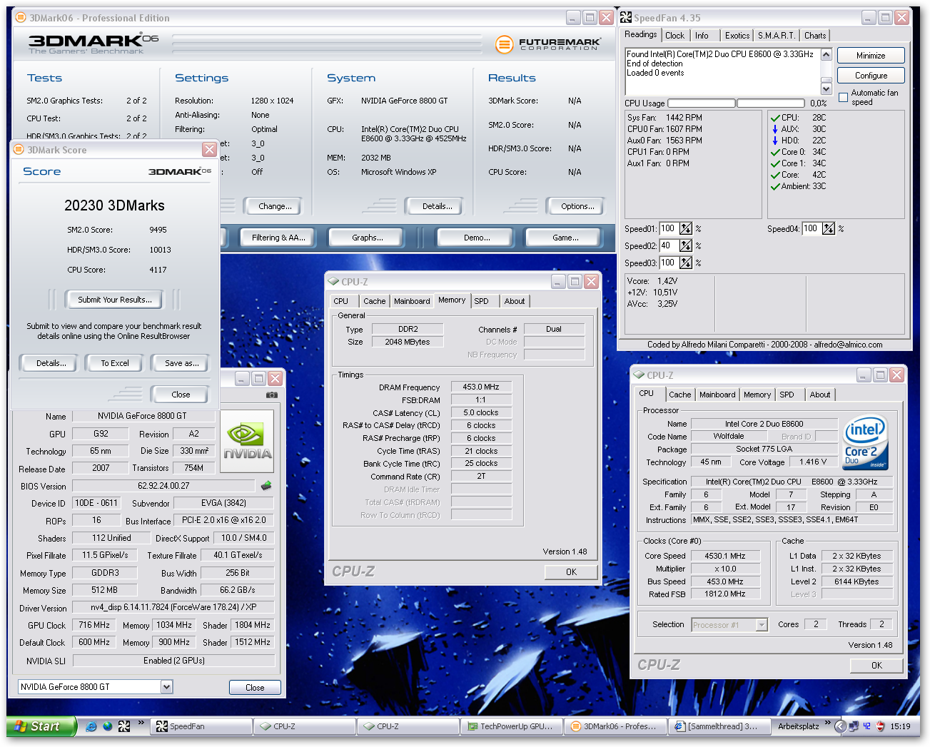Click the SpeedFan quick launch icon
The image size is (930, 747).
(x=124, y=726)
